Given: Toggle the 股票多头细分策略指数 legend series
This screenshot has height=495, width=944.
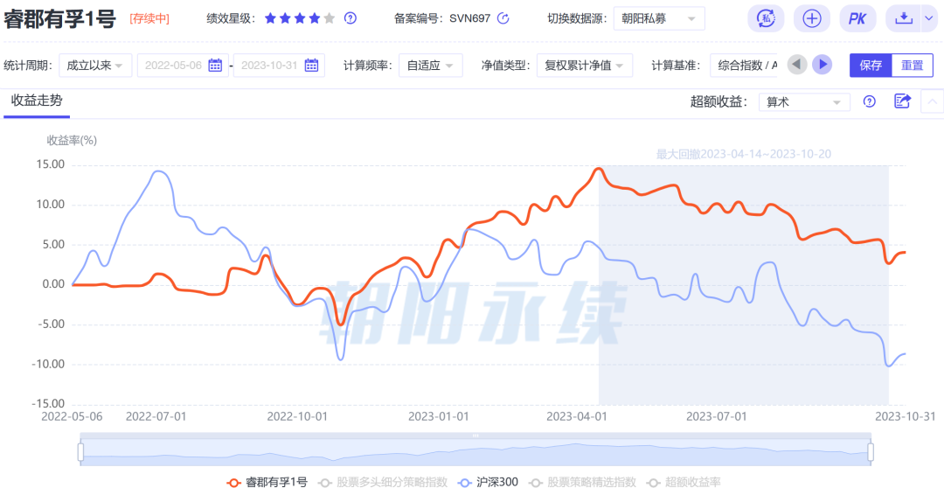Looking at the screenshot, I should [x=383, y=483].
